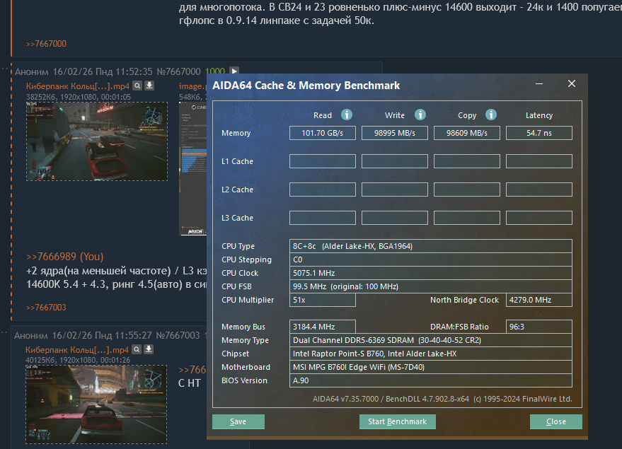Click the empty L3 Cache Copy field
The width and height of the screenshot is (622, 449).
click(x=467, y=218)
